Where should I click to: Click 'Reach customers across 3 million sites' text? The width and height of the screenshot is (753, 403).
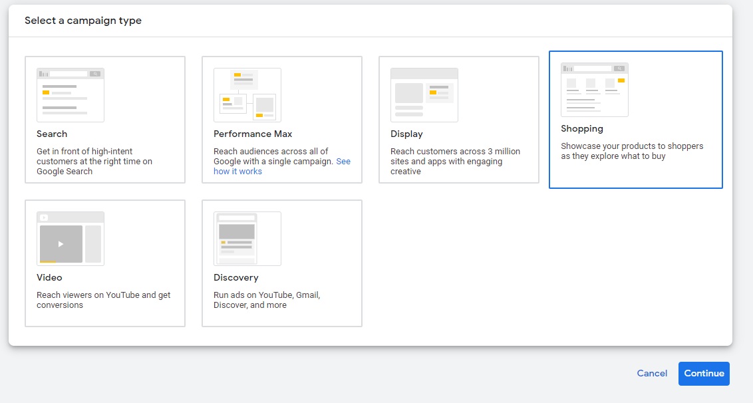point(455,162)
